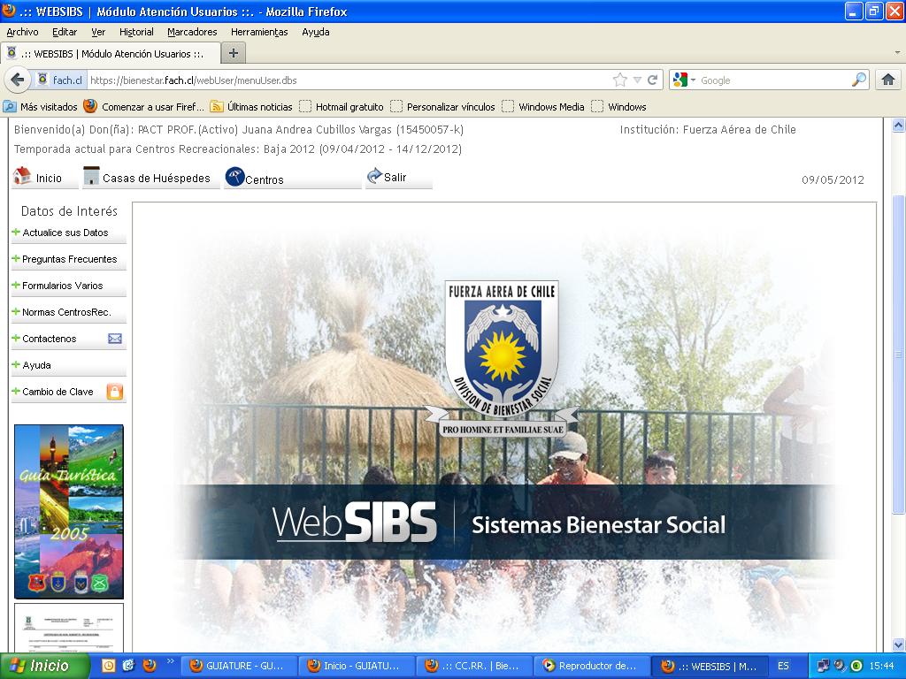Expand Actualice sus Datos sidebar item

pyautogui.click(x=16, y=233)
